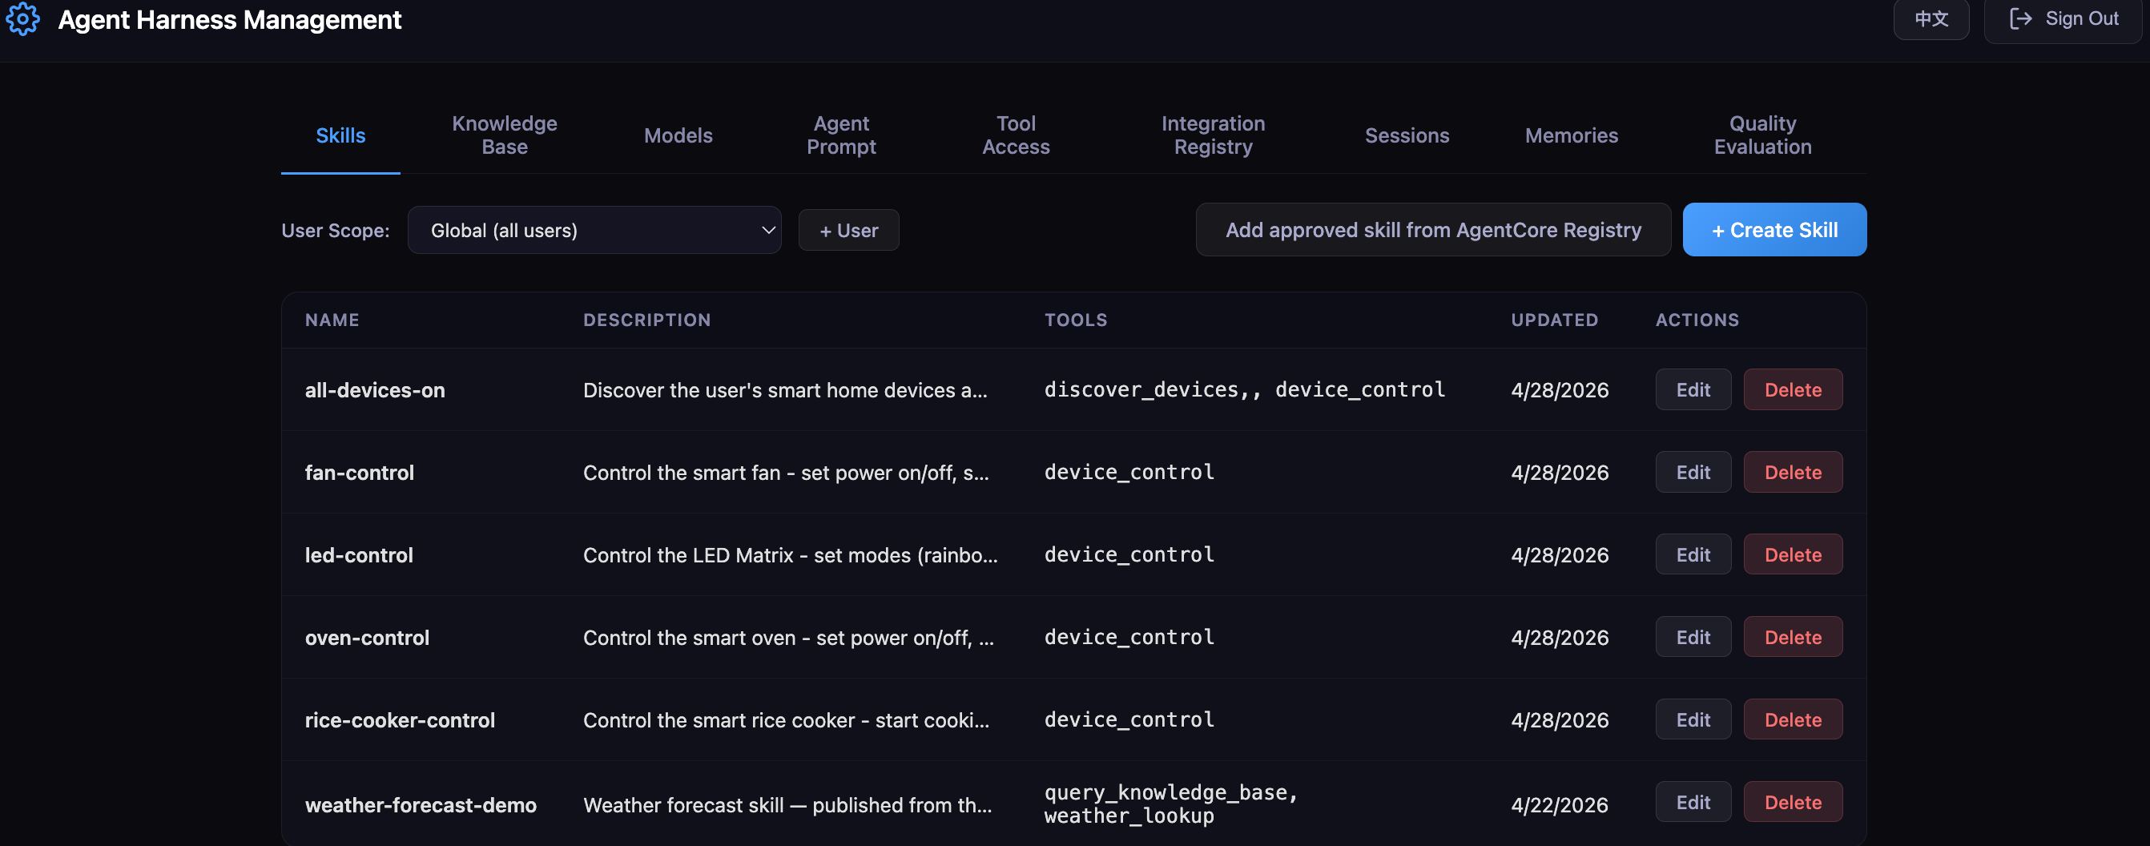Click the ACTIONS column header

[1697, 320]
